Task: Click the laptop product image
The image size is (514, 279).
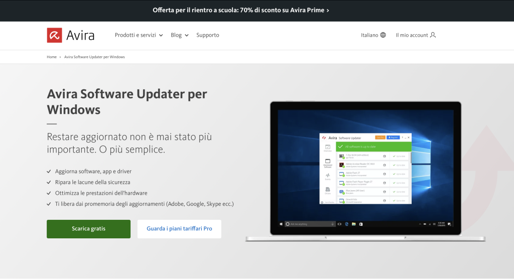Action: [x=365, y=172]
